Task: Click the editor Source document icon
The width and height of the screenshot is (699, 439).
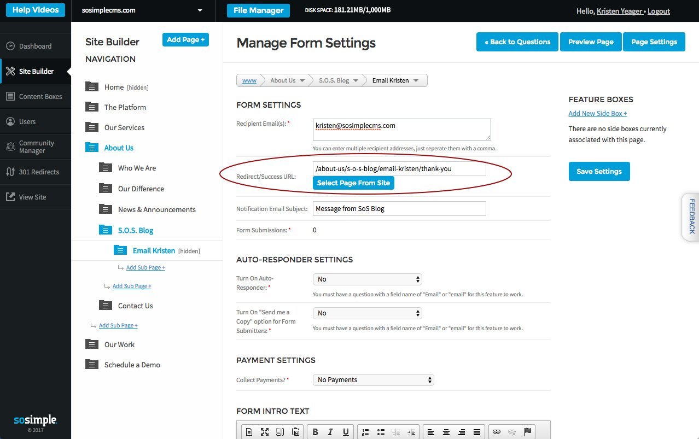Action: tap(249, 432)
